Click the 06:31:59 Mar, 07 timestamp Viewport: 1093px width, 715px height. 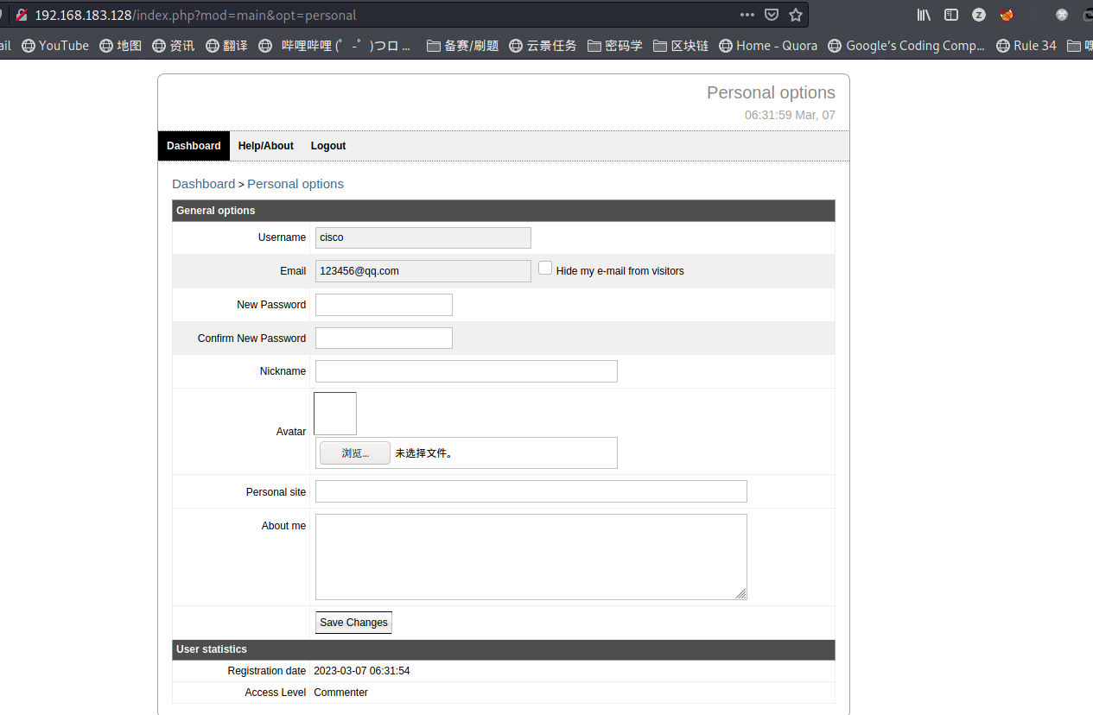[790, 115]
